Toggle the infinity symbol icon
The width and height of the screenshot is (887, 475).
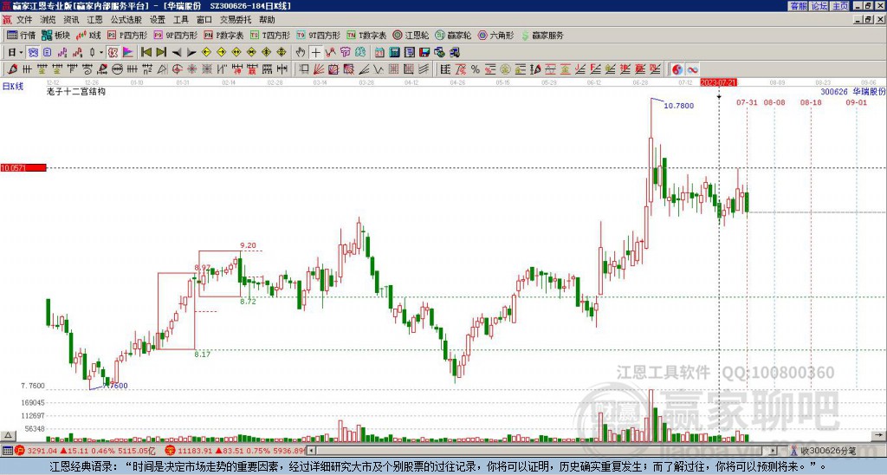[692, 69]
